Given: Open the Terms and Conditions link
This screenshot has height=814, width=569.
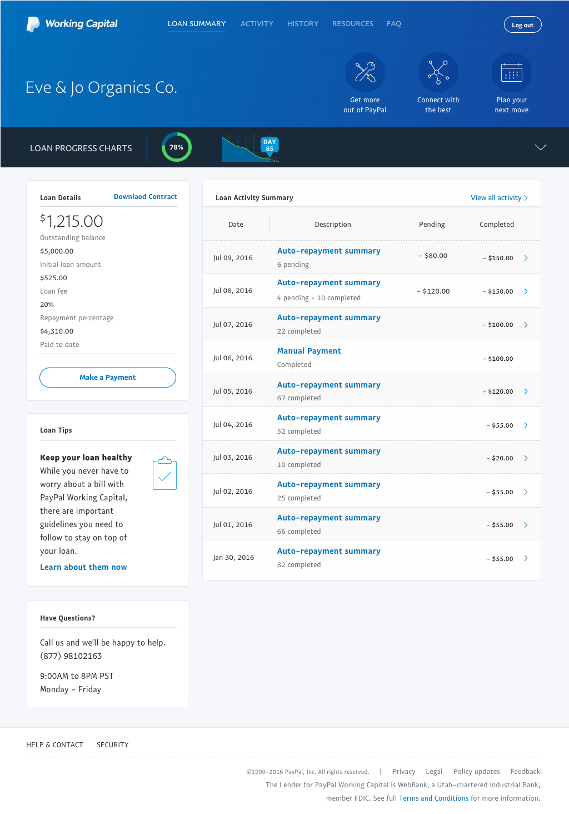Looking at the screenshot, I should [x=433, y=798].
